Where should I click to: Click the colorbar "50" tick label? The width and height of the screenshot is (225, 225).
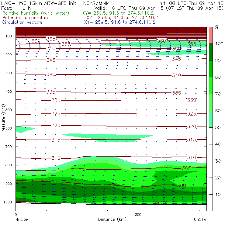[x=218, y=128]
